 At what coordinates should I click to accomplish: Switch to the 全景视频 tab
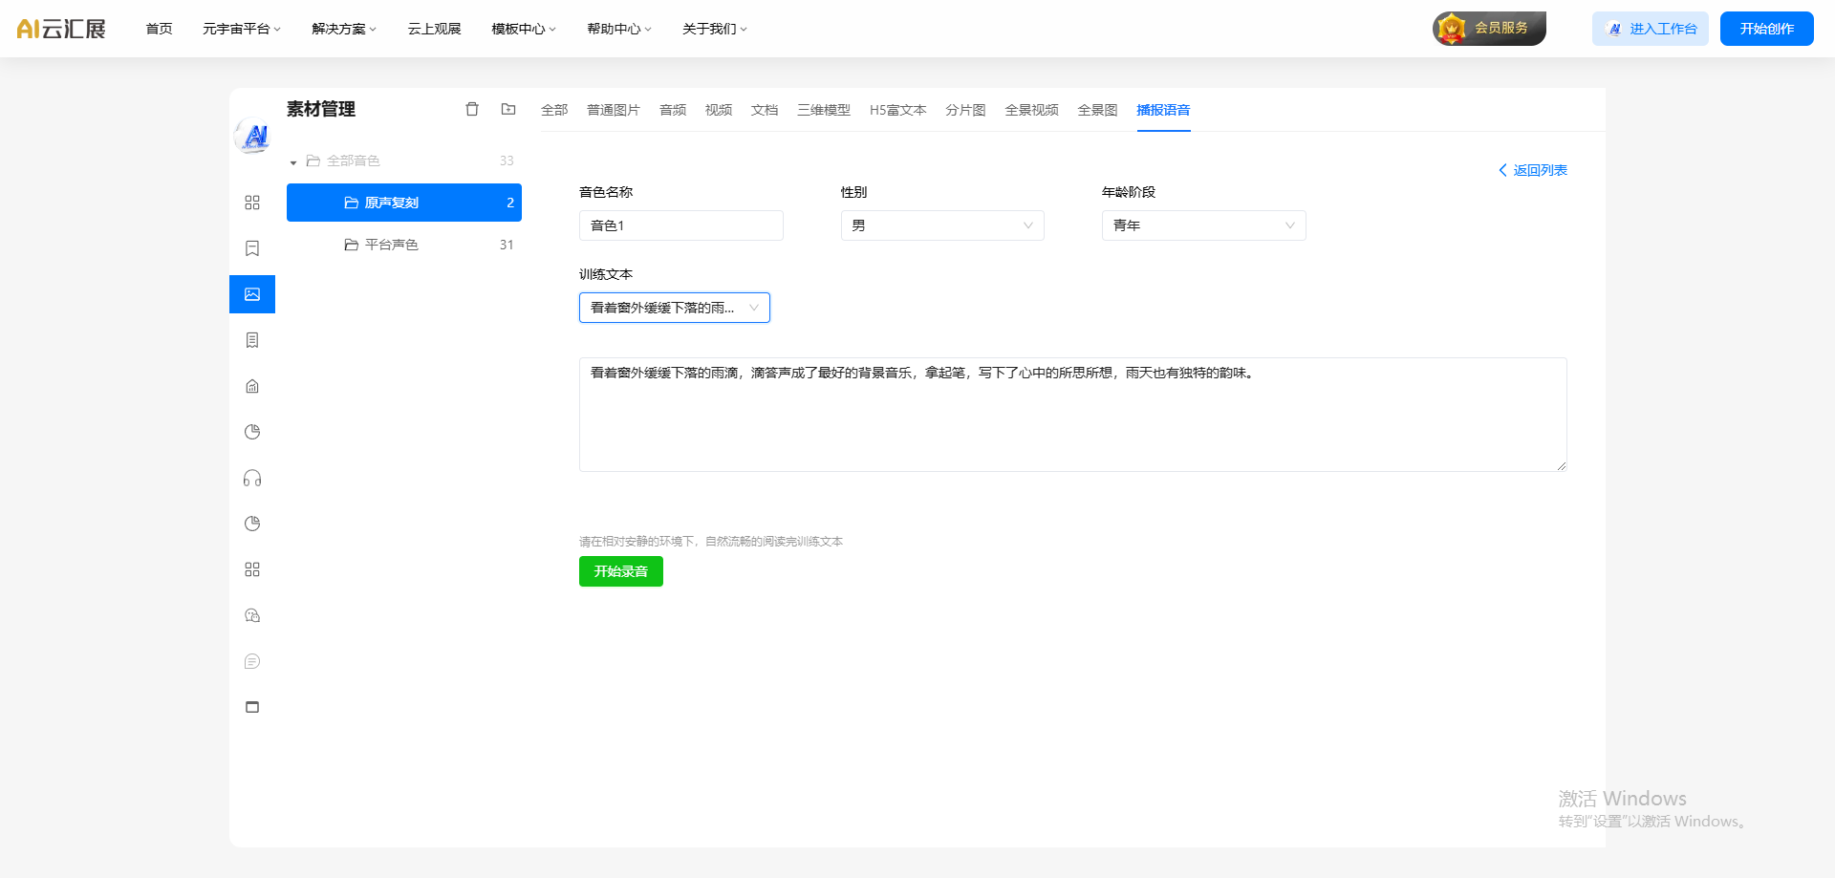point(1031,110)
